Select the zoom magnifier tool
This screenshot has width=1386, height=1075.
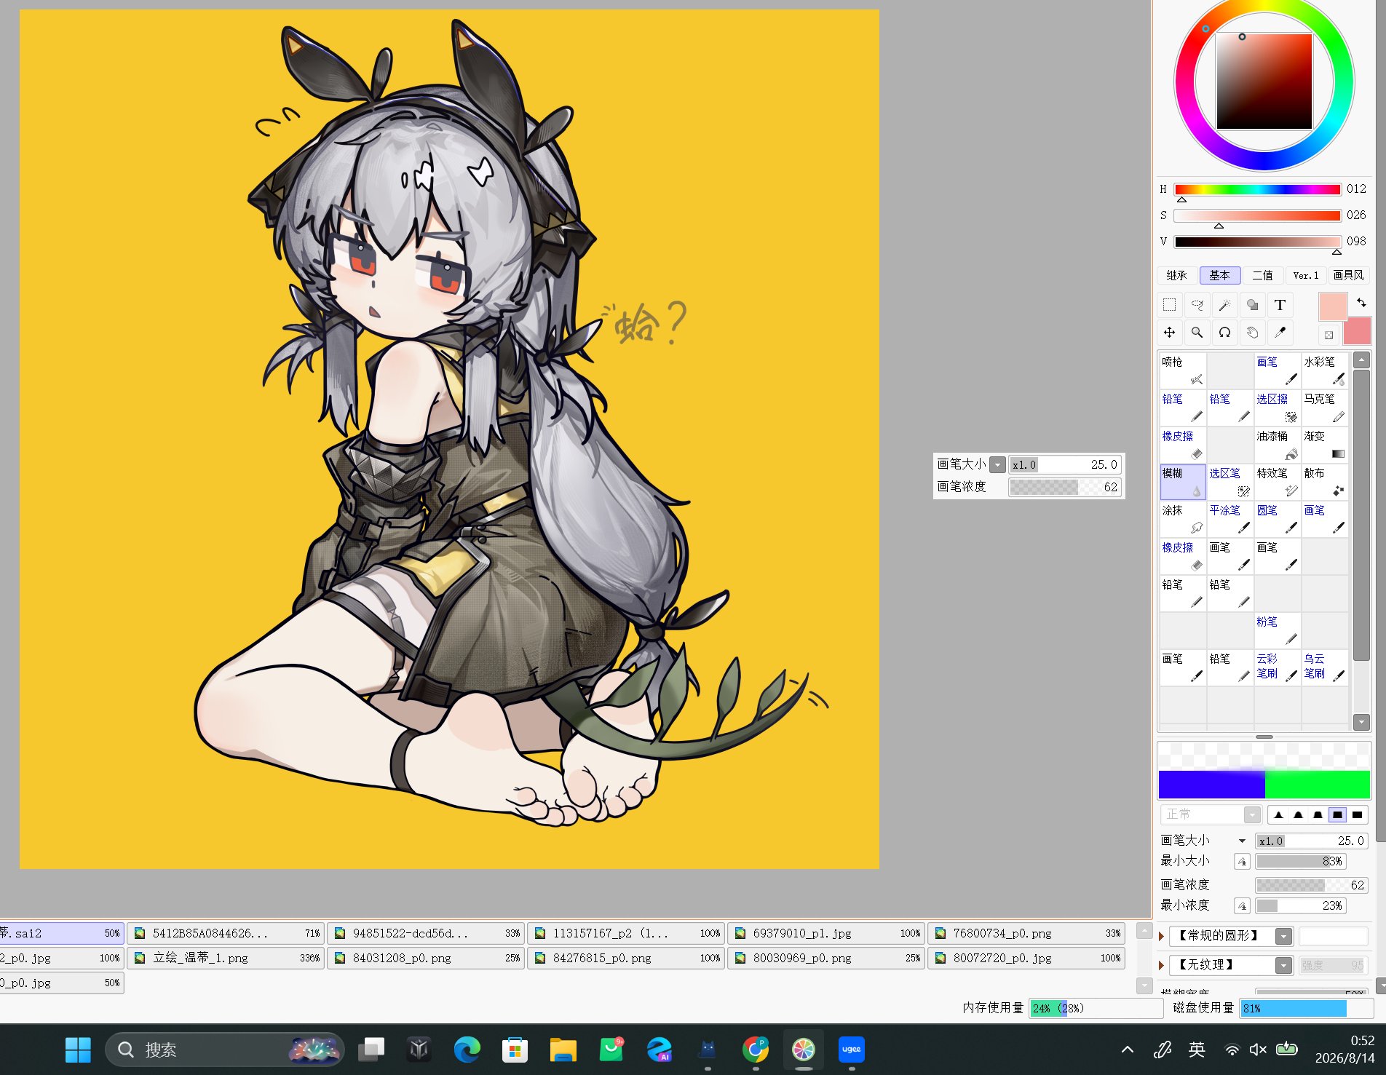click(x=1197, y=333)
